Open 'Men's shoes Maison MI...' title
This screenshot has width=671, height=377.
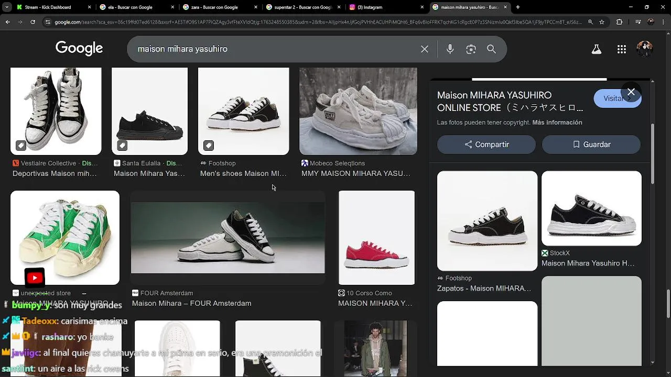tap(243, 173)
